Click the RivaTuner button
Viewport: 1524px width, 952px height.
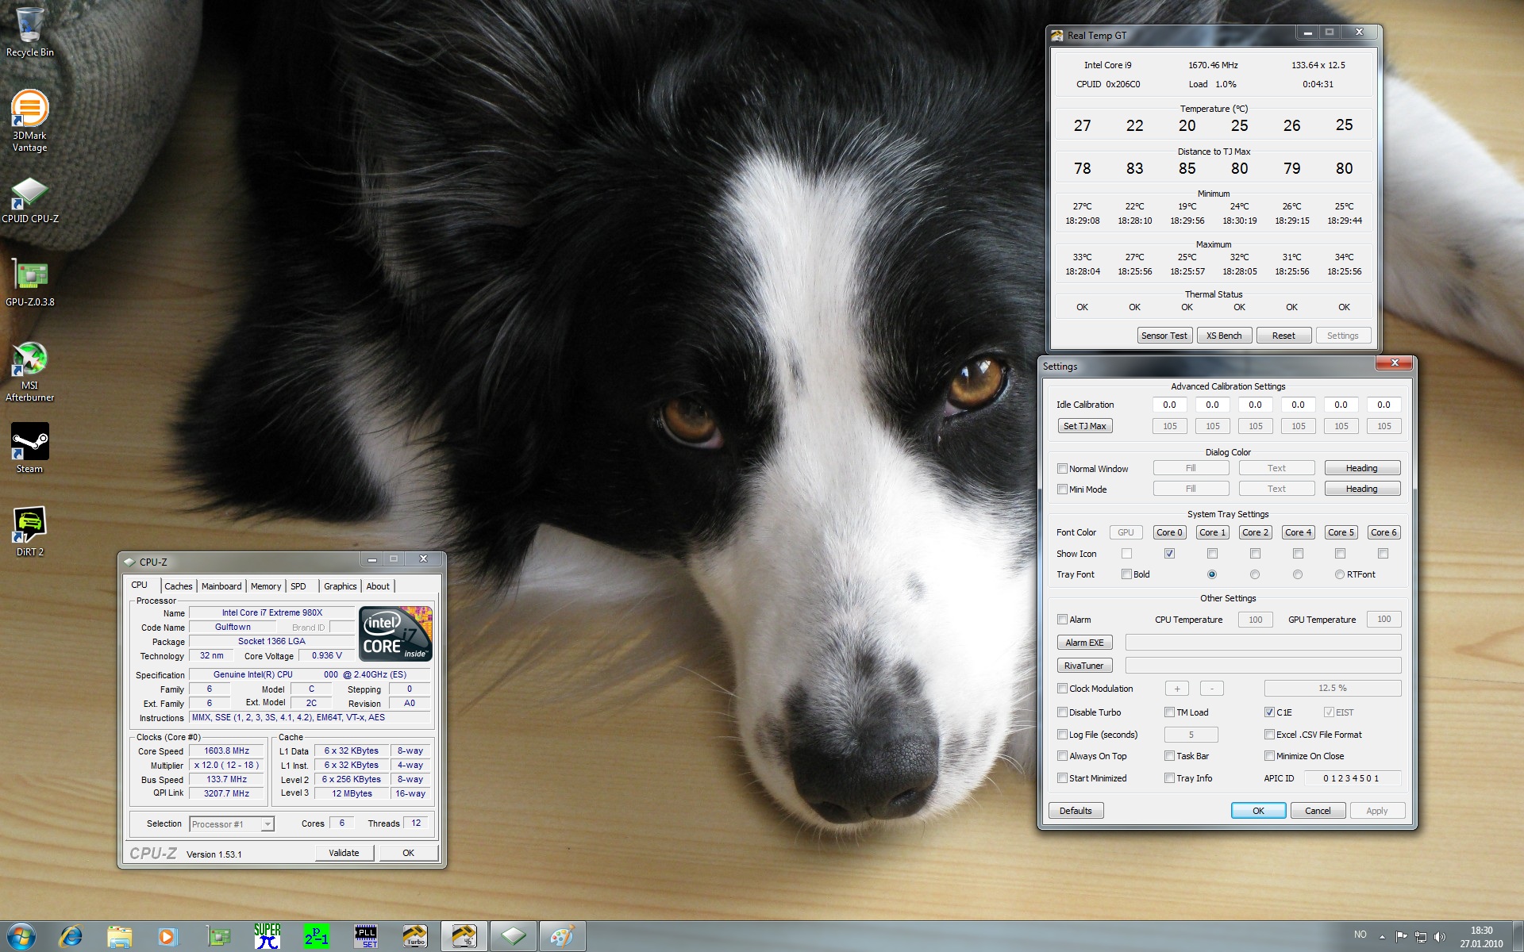(1084, 666)
